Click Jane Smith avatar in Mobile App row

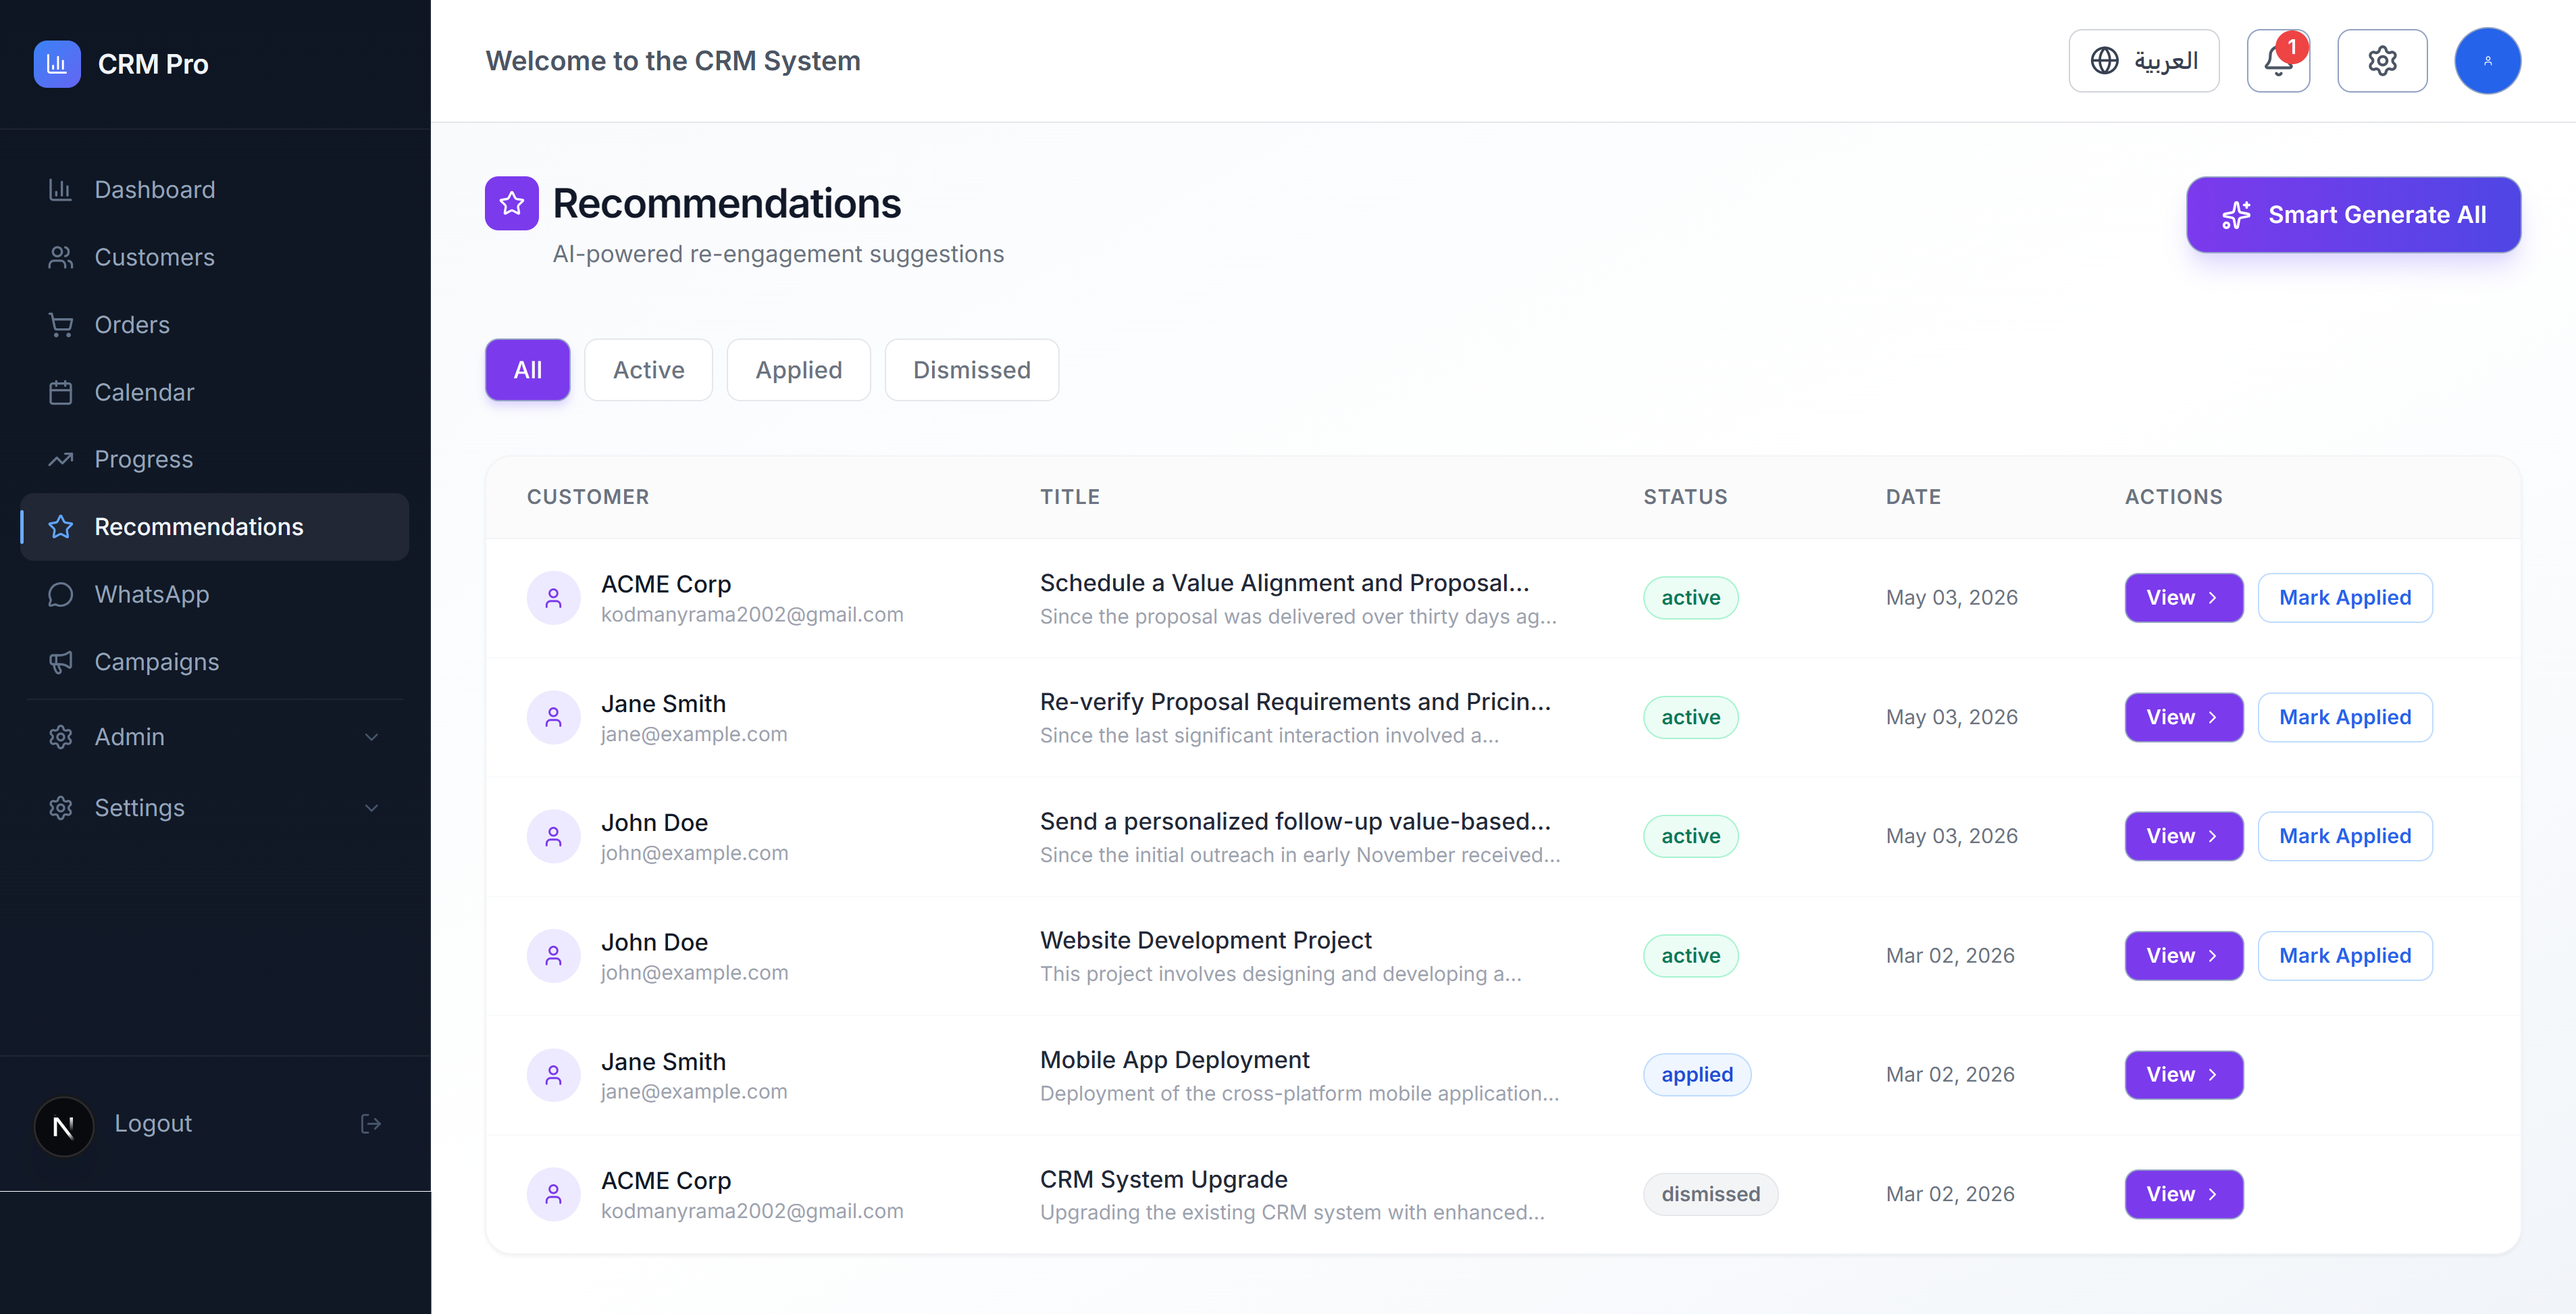(554, 1075)
